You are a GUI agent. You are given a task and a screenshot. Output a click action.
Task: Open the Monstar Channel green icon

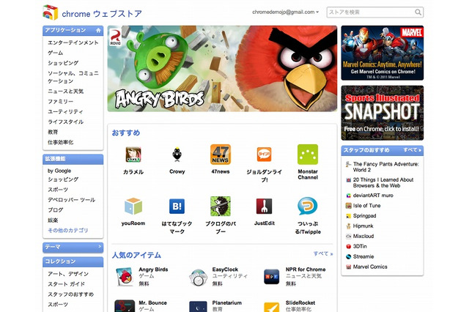pyautogui.click(x=308, y=155)
